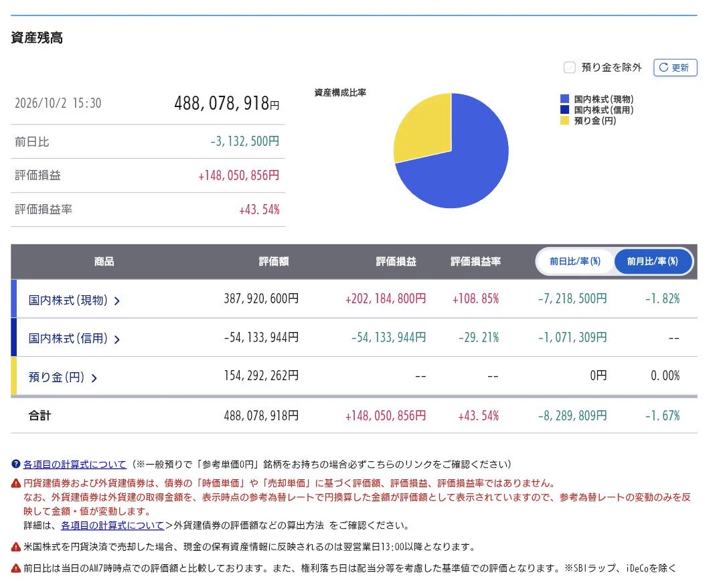Click -7,218,500円 monthly change value

click(572, 299)
